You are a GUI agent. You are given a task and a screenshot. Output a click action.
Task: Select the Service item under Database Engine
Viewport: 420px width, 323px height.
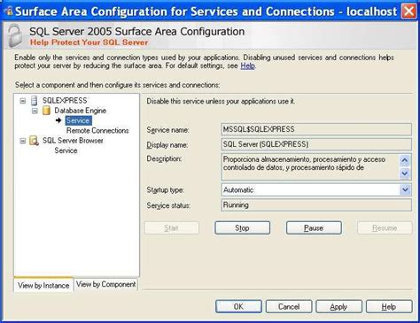(78, 120)
